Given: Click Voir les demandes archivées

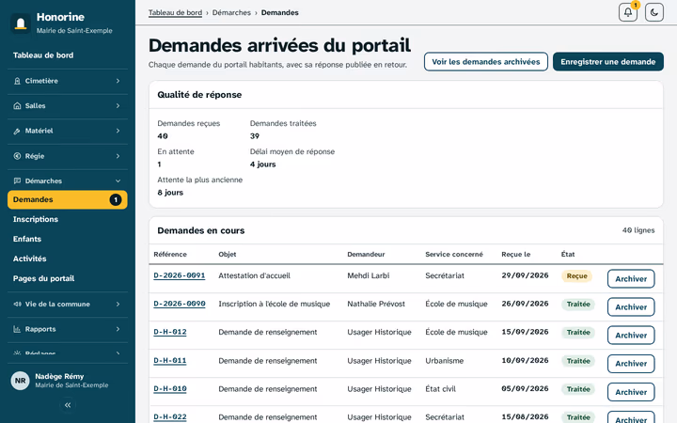Looking at the screenshot, I should pos(486,62).
